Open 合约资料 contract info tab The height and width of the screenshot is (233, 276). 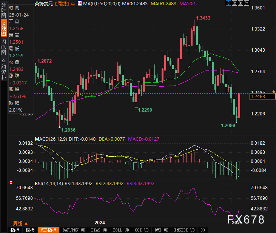click(3, 67)
